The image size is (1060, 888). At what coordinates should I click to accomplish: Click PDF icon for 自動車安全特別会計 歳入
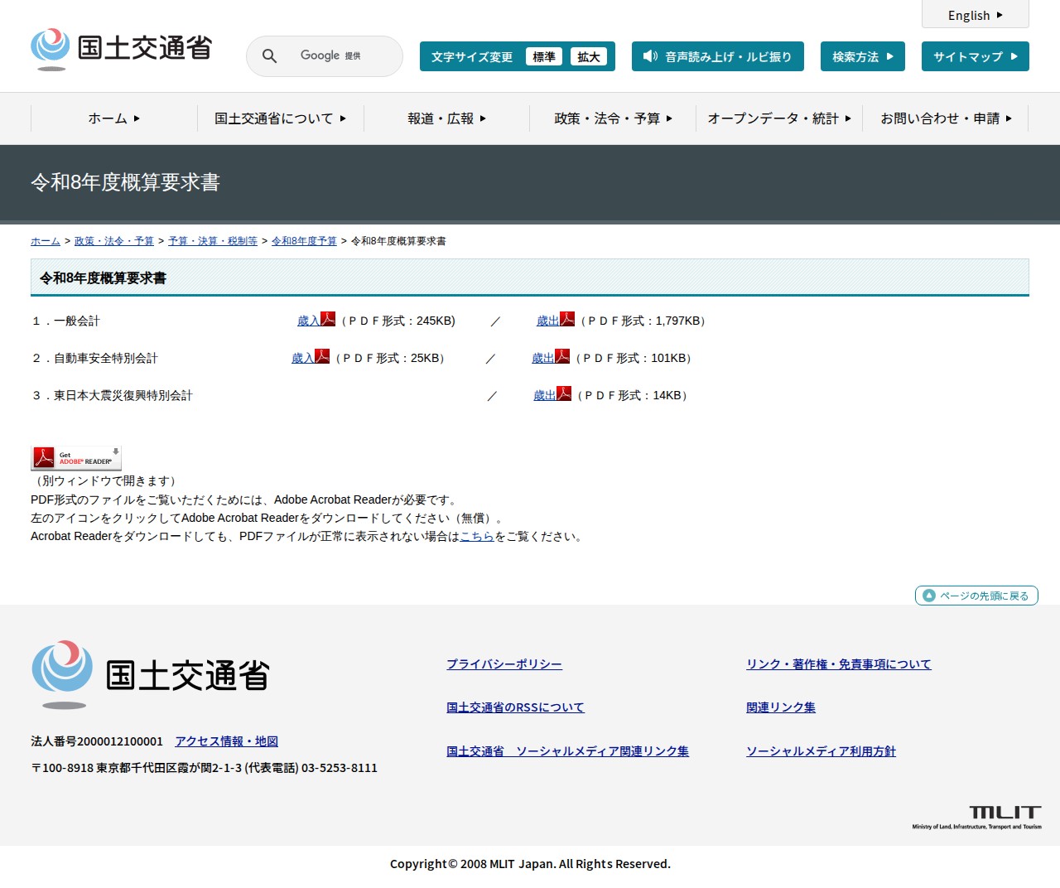(x=322, y=357)
